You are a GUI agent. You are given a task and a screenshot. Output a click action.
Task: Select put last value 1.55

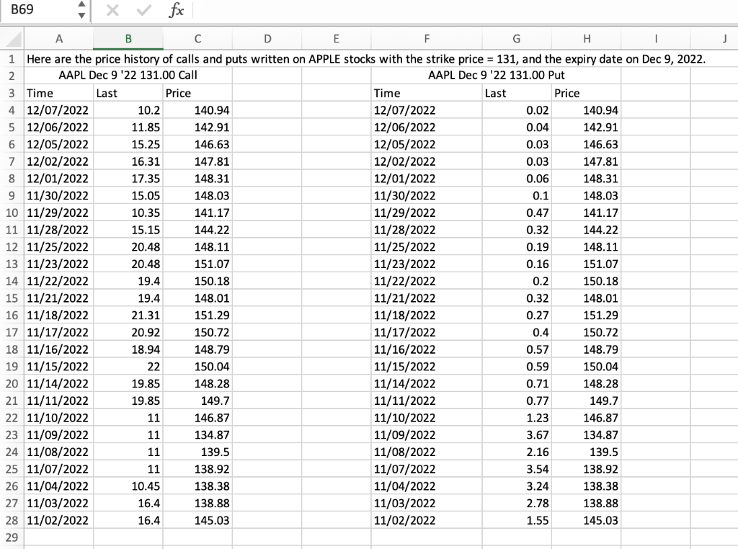point(517,520)
